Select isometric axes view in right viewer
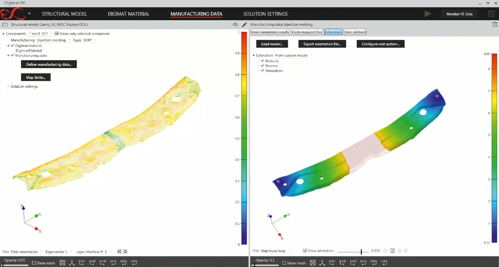The image size is (499, 267). coord(322,263)
